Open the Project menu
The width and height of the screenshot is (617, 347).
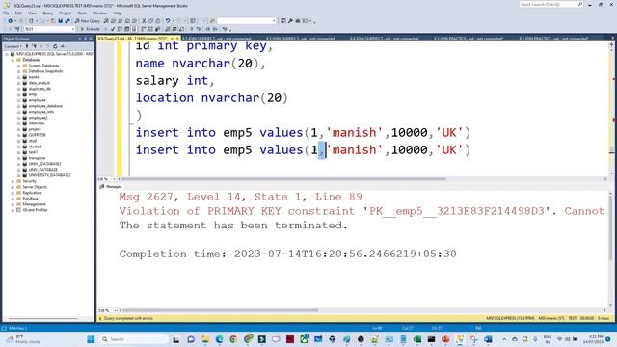point(66,13)
